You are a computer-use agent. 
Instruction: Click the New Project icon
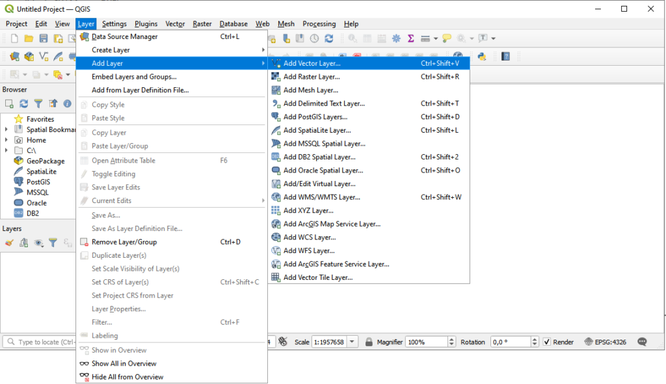point(14,38)
